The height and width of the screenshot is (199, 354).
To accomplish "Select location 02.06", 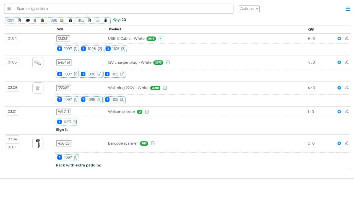I will click(12, 88).
